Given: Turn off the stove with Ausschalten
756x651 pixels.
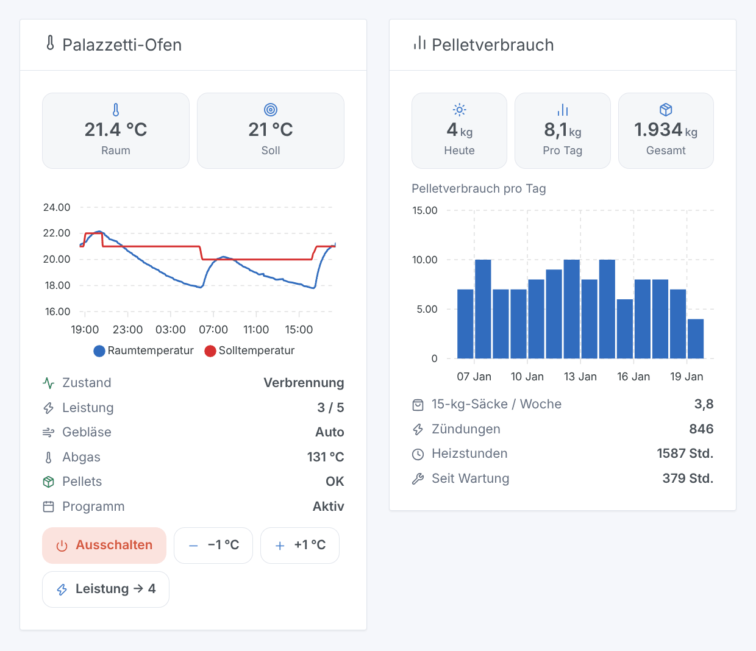Looking at the screenshot, I should tap(104, 546).
